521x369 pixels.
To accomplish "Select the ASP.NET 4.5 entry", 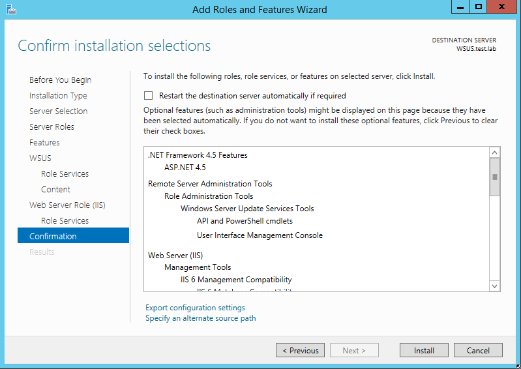I will pos(185,168).
